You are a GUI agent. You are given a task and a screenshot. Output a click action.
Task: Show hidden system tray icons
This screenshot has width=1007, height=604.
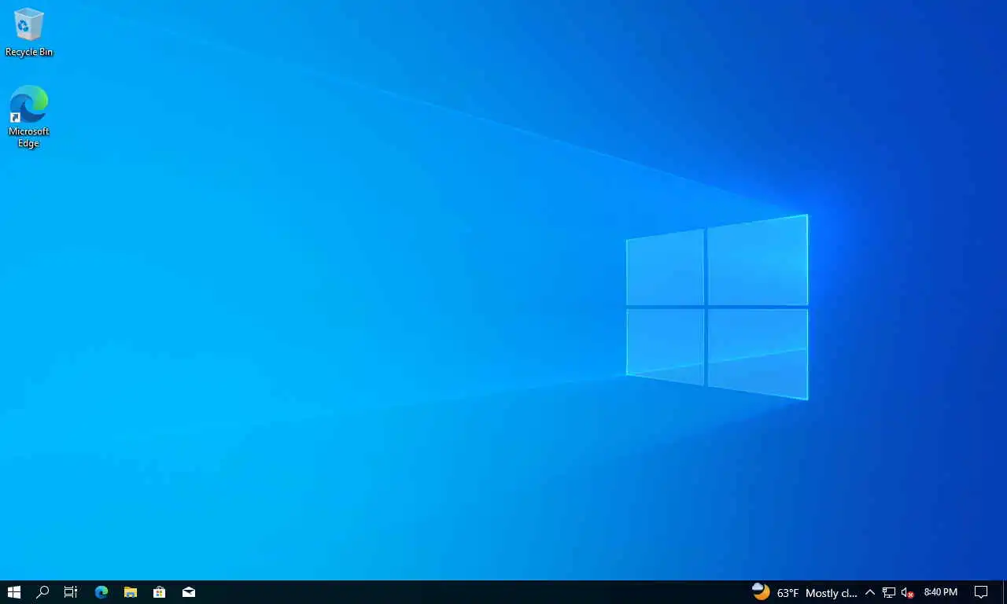coord(870,592)
